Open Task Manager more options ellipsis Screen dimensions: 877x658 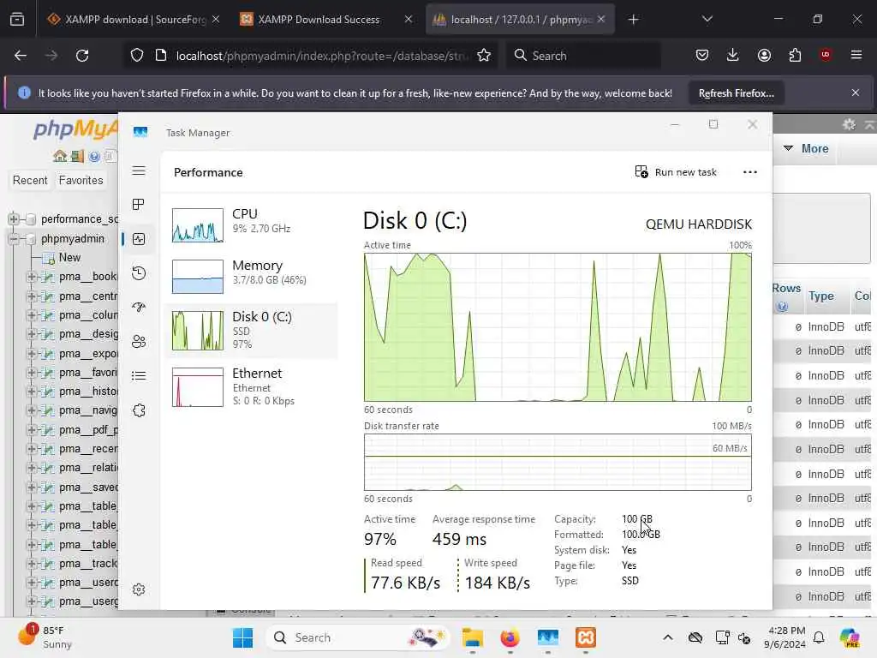(x=750, y=171)
